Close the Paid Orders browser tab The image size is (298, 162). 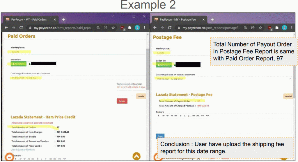[55, 19]
